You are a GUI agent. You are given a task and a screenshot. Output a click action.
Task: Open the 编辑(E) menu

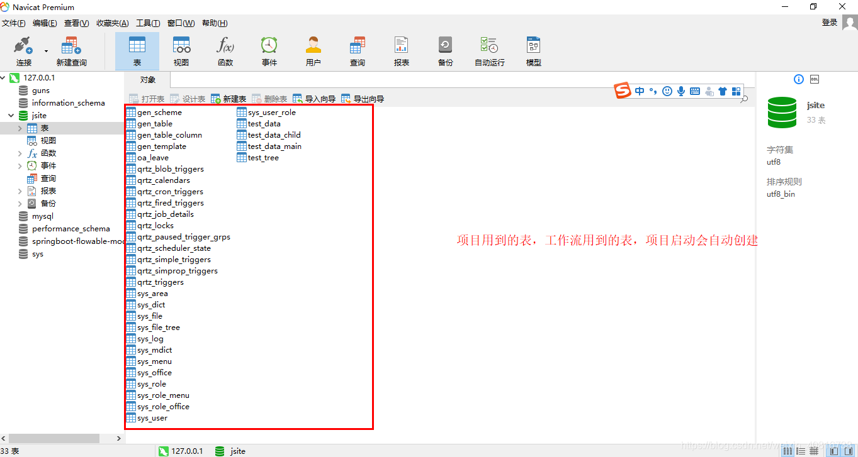pyautogui.click(x=45, y=23)
